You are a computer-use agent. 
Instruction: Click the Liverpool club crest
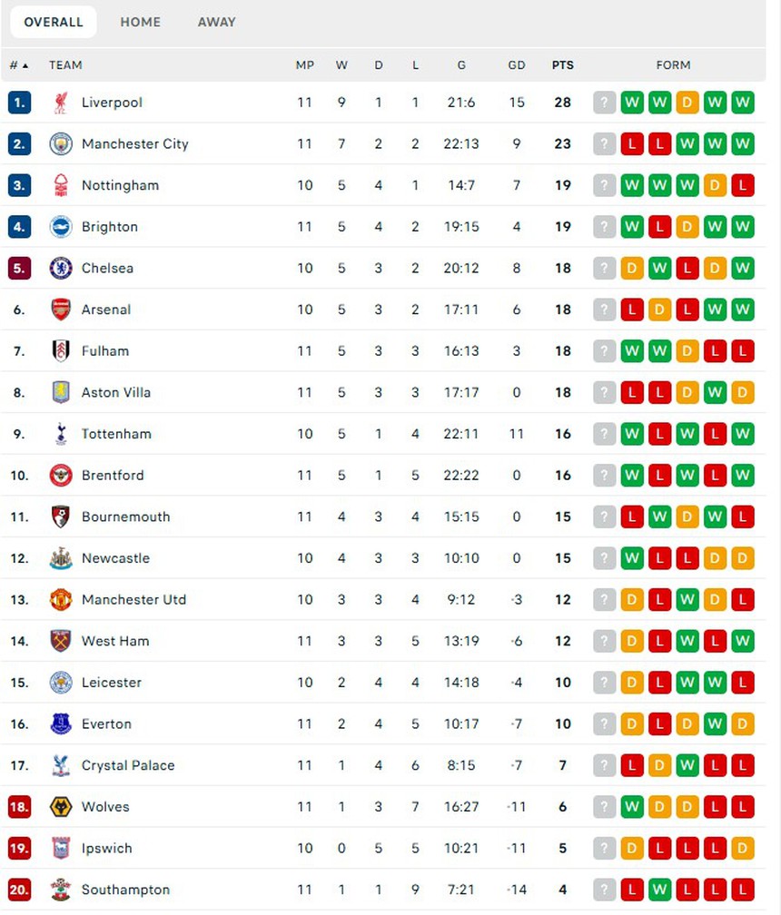(60, 103)
